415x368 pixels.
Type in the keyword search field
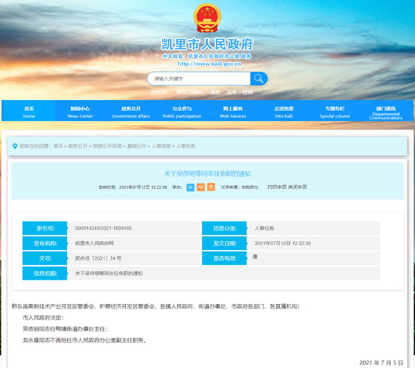(x=199, y=79)
